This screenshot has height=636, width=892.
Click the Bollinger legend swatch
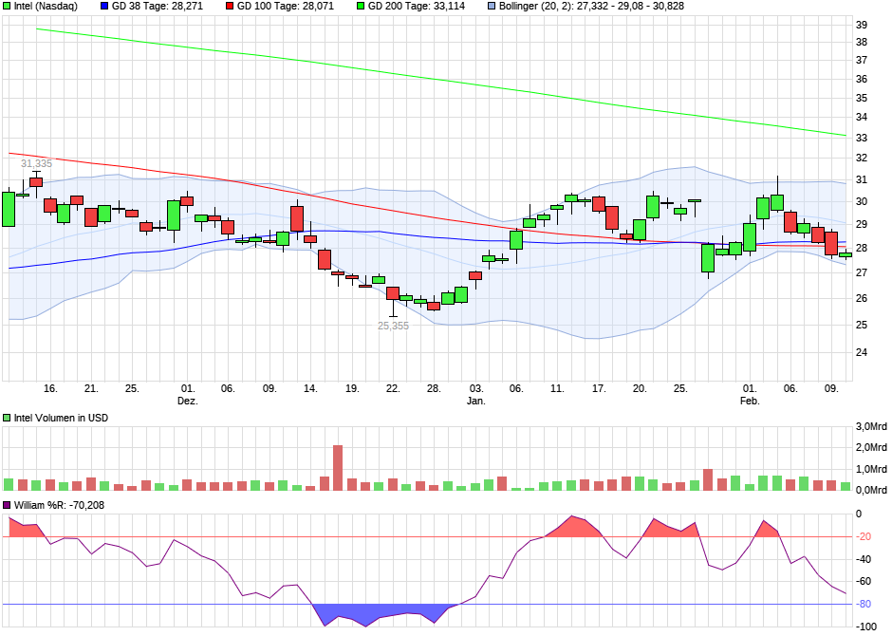[492, 7]
